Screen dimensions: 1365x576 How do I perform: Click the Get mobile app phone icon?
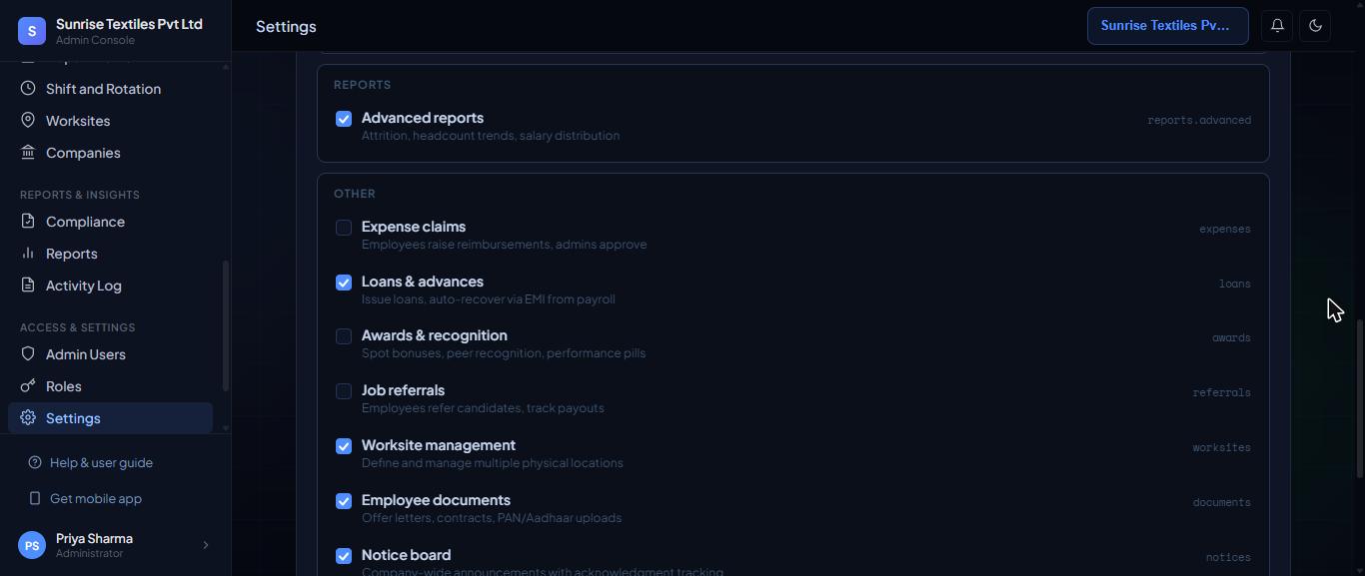coord(35,499)
